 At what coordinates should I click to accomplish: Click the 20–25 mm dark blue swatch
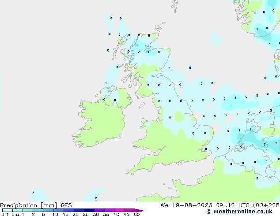point(79,210)
